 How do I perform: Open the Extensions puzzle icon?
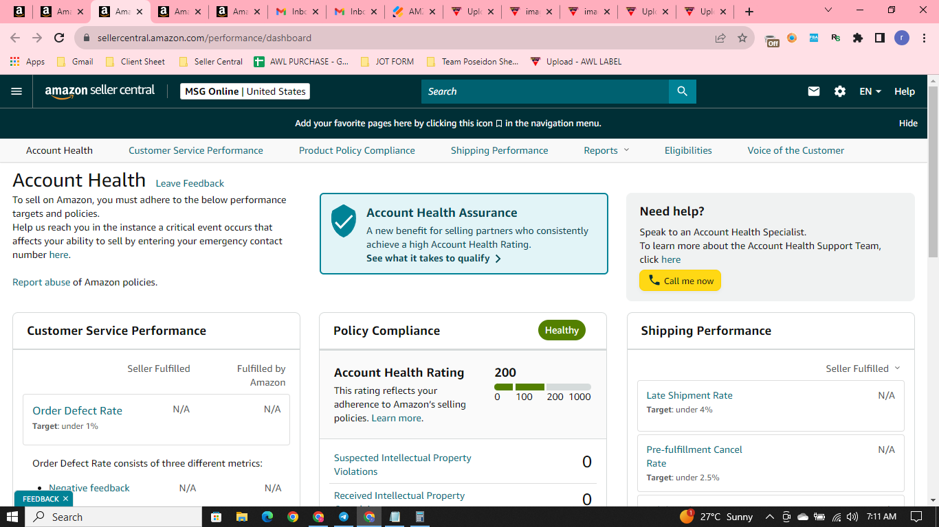pos(858,38)
